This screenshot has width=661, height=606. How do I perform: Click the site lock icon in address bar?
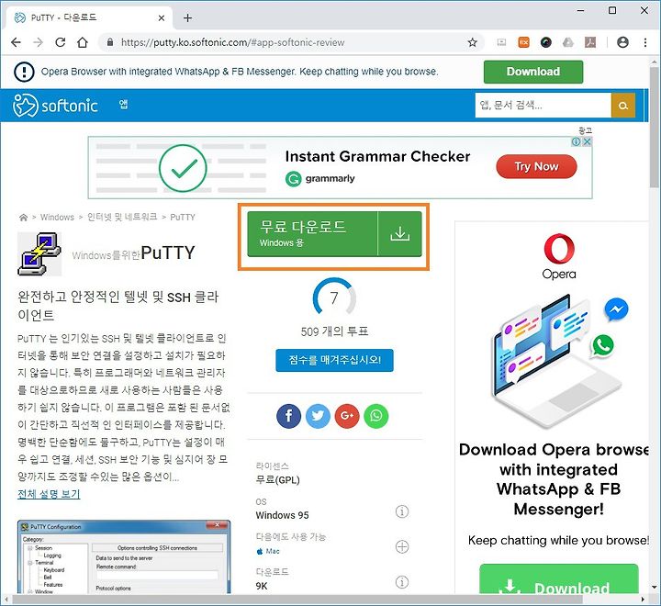[110, 42]
